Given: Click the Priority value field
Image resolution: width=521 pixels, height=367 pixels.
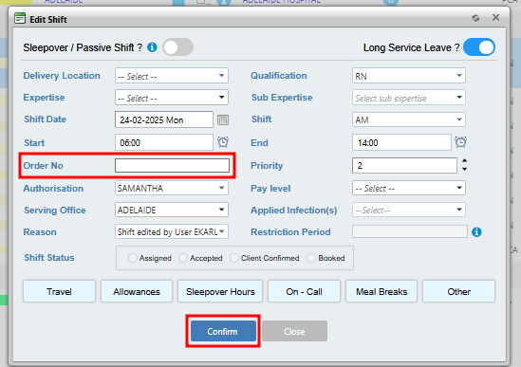Looking at the screenshot, I should tap(404, 165).
